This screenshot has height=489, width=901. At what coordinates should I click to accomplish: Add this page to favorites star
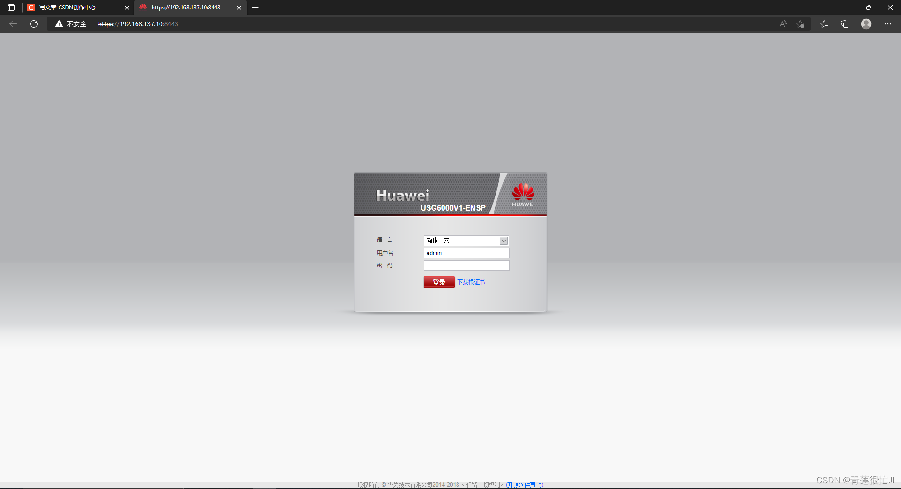[x=801, y=24]
